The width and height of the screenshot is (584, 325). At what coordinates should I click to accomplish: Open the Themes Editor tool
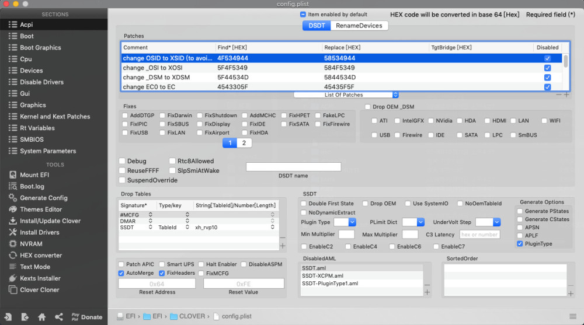point(40,209)
